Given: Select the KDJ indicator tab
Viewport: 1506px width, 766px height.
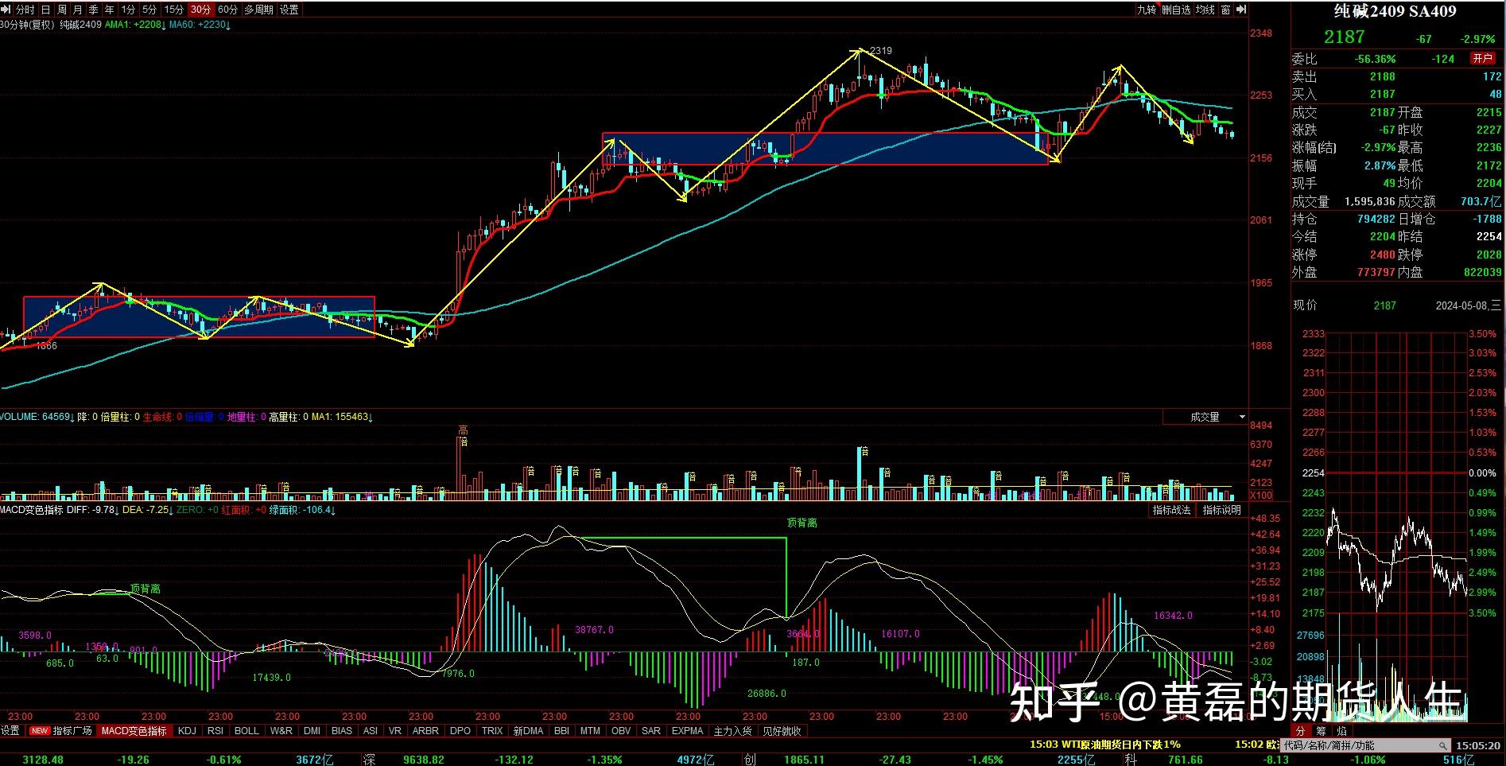Looking at the screenshot, I should tap(187, 731).
